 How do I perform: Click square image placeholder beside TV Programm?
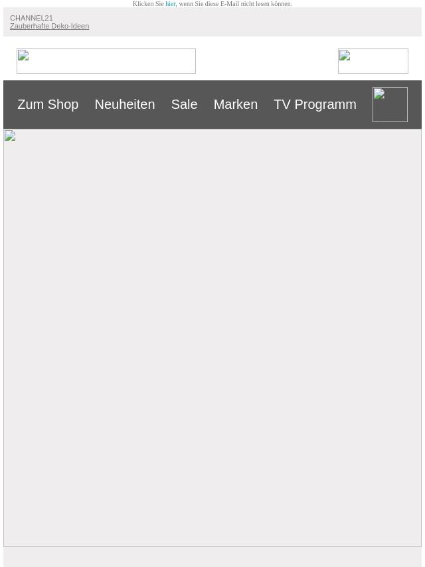pos(390,104)
